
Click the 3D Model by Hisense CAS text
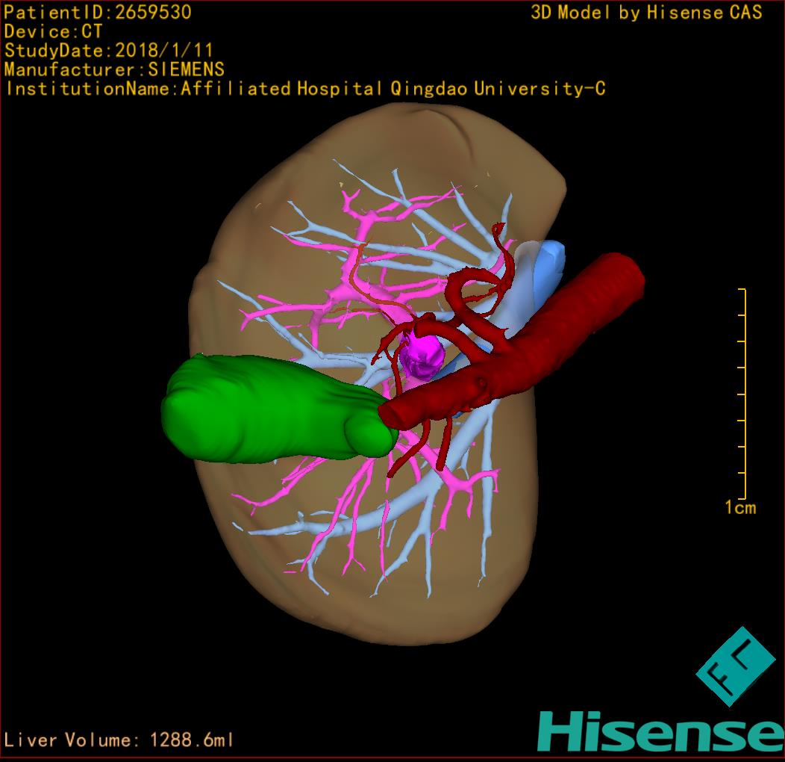point(646,12)
